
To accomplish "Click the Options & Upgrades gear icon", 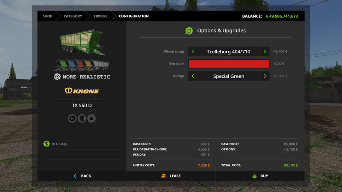I will point(189,31).
